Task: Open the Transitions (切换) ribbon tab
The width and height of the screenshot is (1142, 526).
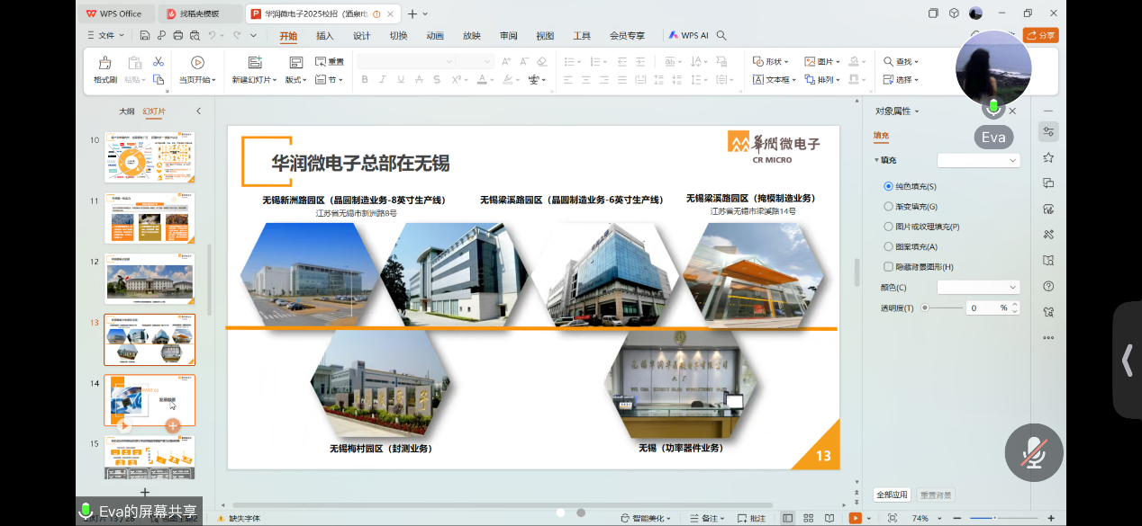Action: (398, 36)
